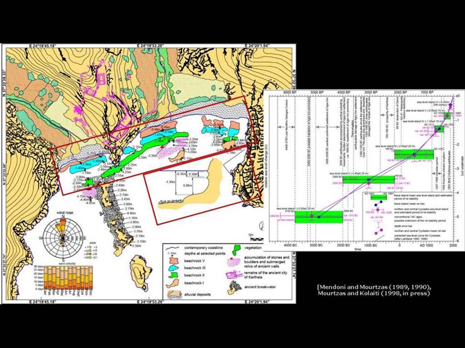Click the 'vegetation' legend label
Viewport: 465px width, 348px height.
(253, 247)
